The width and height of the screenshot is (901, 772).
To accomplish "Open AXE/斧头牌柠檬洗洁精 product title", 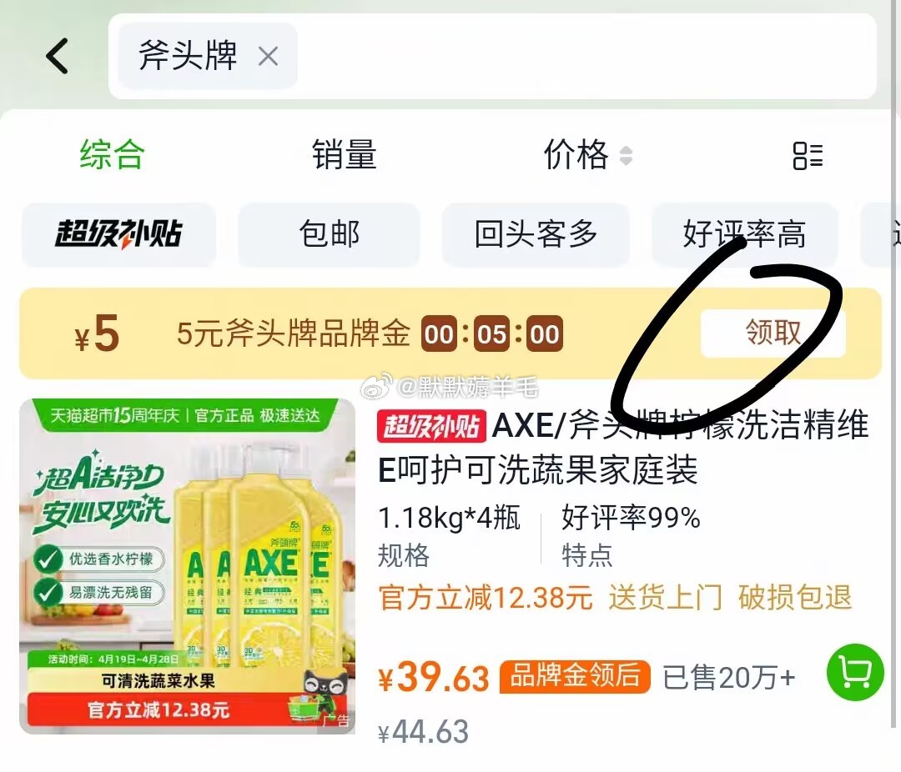I will 623,448.
